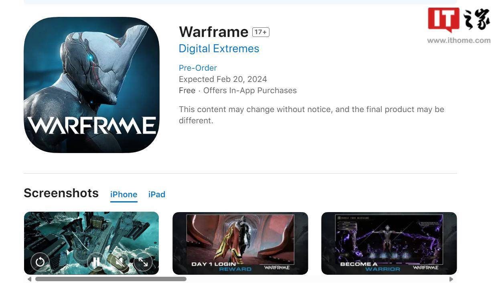Click the Screenshots section heading
Image resolution: width=498 pixels, height=286 pixels.
tap(61, 193)
